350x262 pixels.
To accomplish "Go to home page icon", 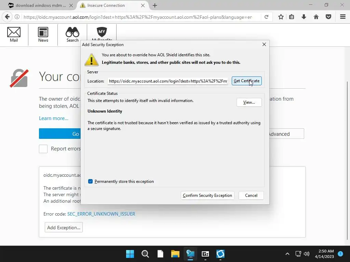I will point(316,17).
